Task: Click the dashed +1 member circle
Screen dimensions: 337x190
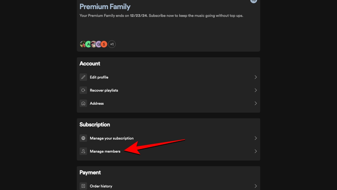Action: pyautogui.click(x=112, y=44)
